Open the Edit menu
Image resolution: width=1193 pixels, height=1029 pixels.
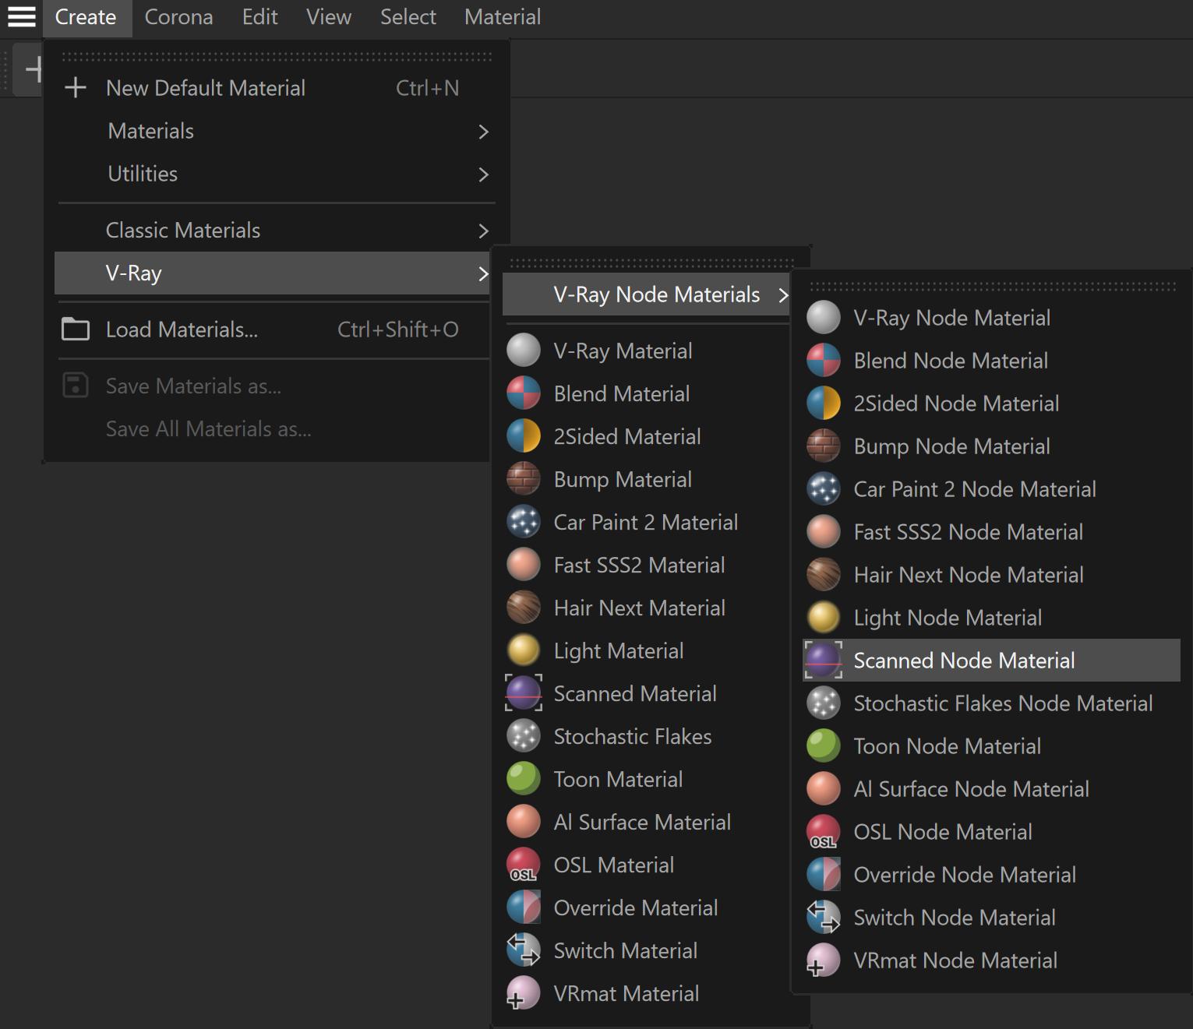click(x=259, y=17)
